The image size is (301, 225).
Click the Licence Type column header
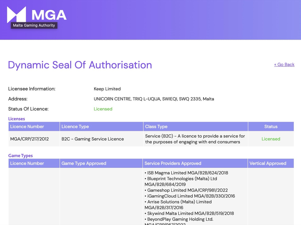click(x=75, y=127)
